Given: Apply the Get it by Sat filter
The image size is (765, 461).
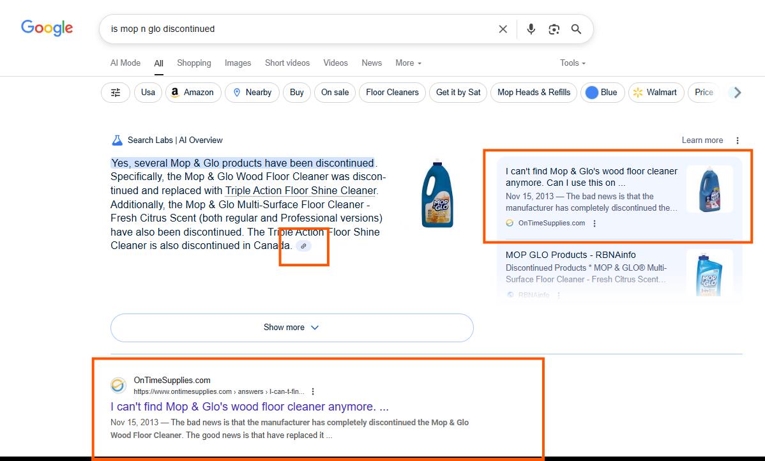Looking at the screenshot, I should tap(458, 92).
